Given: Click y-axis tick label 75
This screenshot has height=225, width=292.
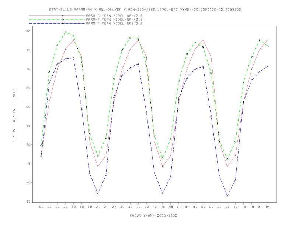Looking at the screenshot, I should [28, 50].
